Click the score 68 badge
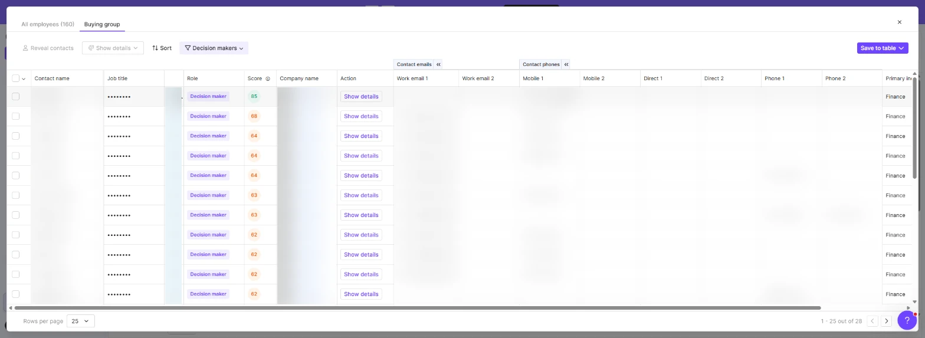925x338 pixels. (254, 116)
